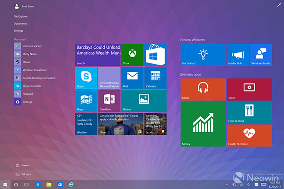The image size is (284, 189).
Task: Open the News live tile photo
Action: [121, 124]
